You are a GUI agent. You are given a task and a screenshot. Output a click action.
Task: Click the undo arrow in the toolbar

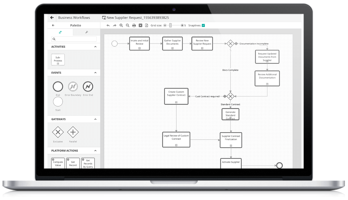(108, 26)
